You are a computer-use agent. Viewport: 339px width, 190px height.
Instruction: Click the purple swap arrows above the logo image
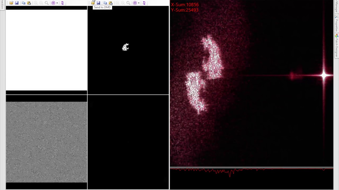(x=144, y=3)
